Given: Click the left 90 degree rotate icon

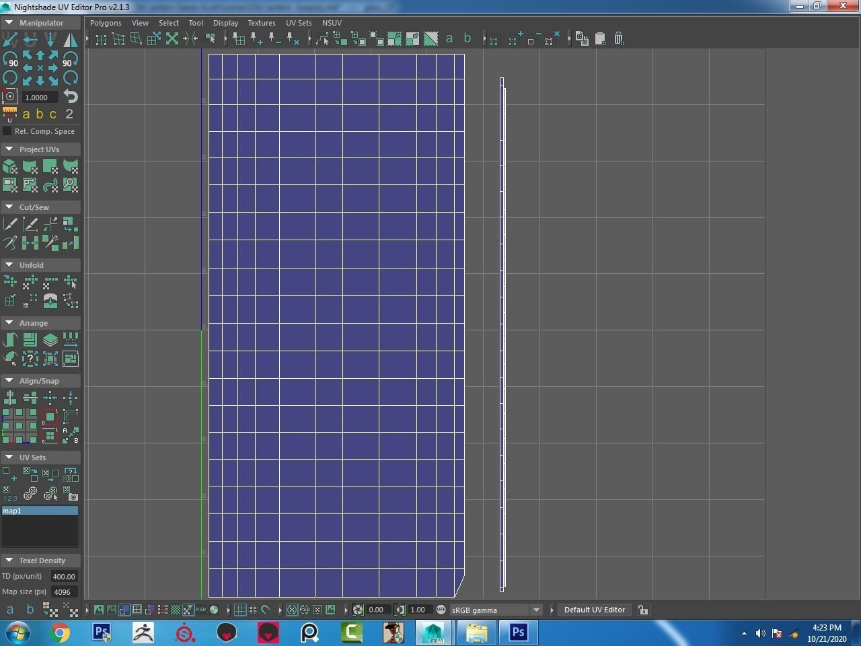Looking at the screenshot, I should [x=10, y=59].
